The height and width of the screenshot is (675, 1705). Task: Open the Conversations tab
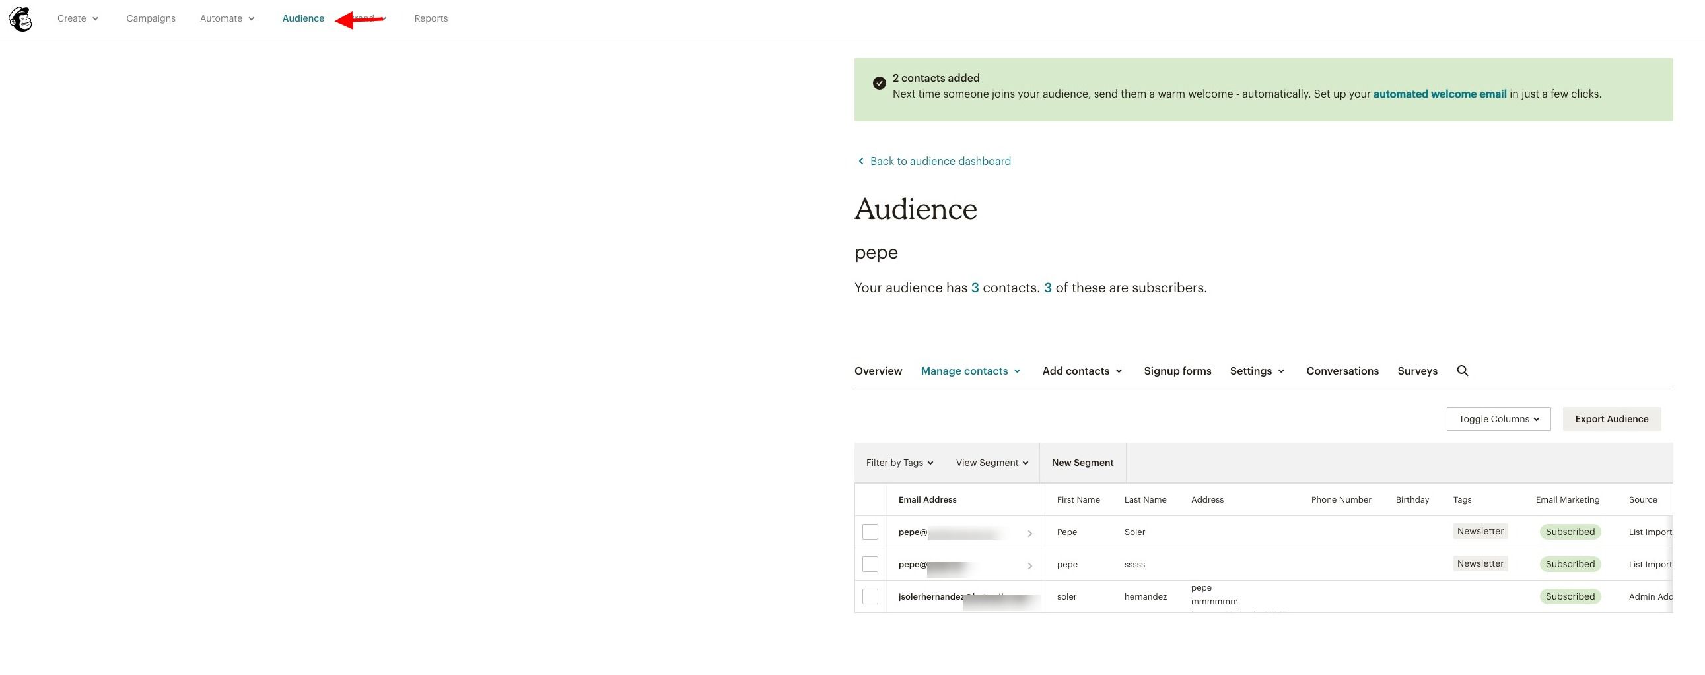click(x=1342, y=371)
